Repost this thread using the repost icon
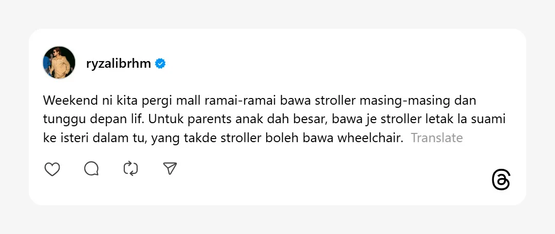This screenshot has height=234, width=555. pos(131,169)
